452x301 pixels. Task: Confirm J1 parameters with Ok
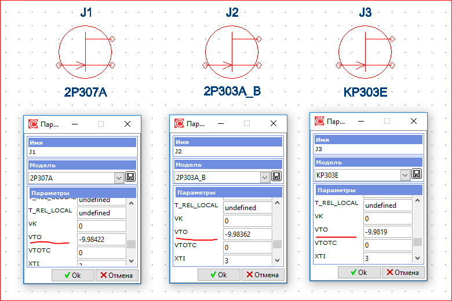73,276
